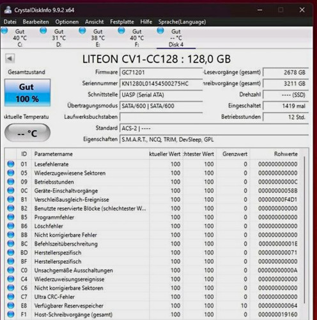Click raw value 00000019160

(277, 314)
